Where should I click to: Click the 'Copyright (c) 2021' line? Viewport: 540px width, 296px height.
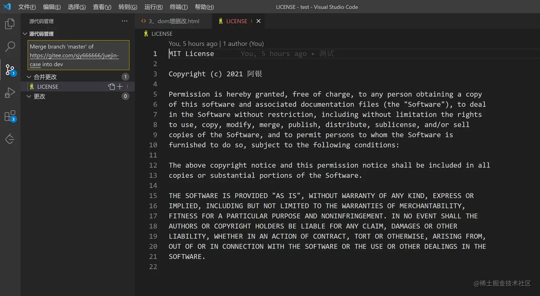coord(215,74)
